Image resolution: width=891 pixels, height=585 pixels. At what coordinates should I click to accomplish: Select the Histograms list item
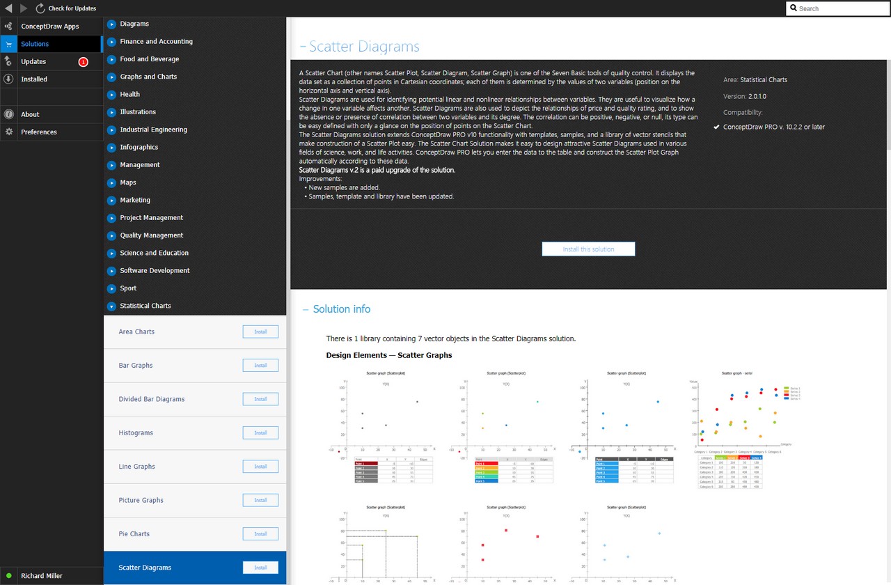[195, 433]
